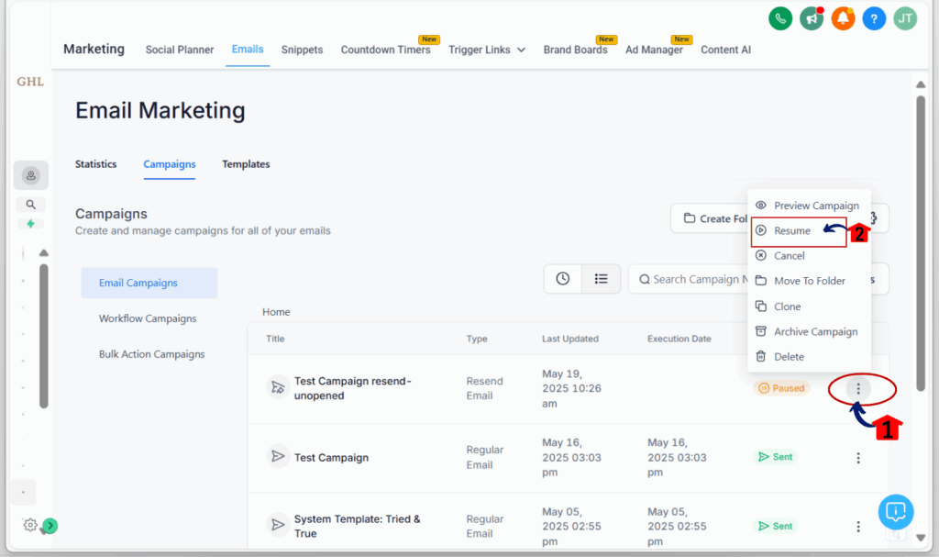Click the search magnifier in the left sidebar
Viewport: 939px width, 557px height.
pos(30,204)
